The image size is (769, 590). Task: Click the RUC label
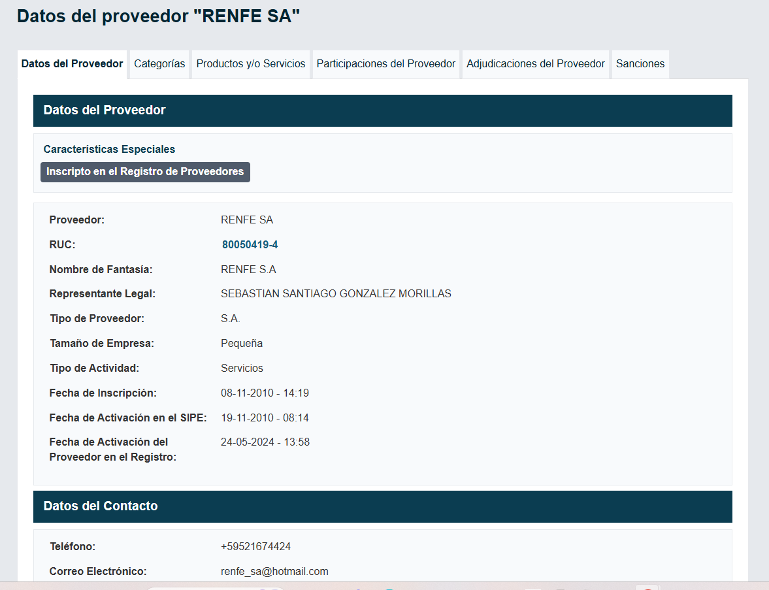click(62, 245)
